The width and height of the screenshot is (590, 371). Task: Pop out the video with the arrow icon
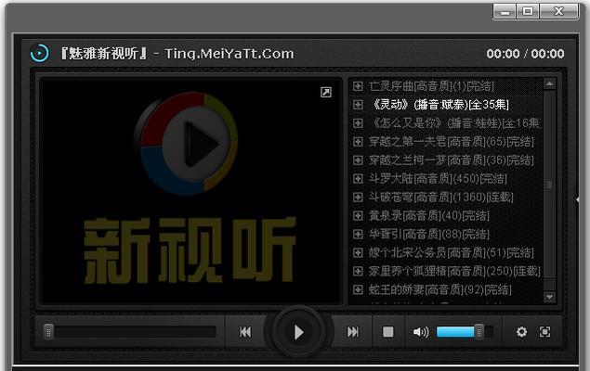[x=326, y=93]
